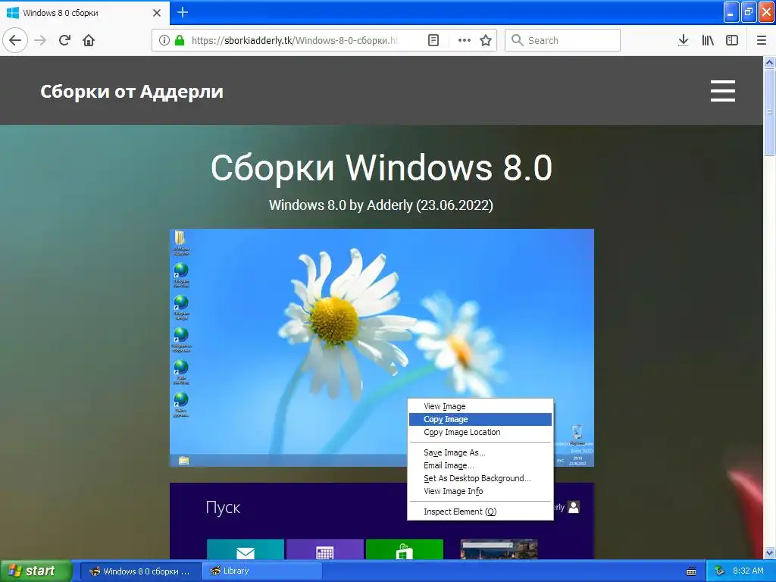Click the page scrollbar up arrow
This screenshot has width=776, height=582.
(769, 62)
